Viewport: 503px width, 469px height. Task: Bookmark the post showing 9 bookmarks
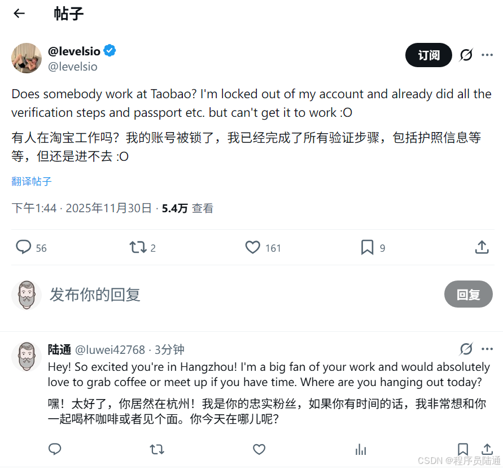367,247
